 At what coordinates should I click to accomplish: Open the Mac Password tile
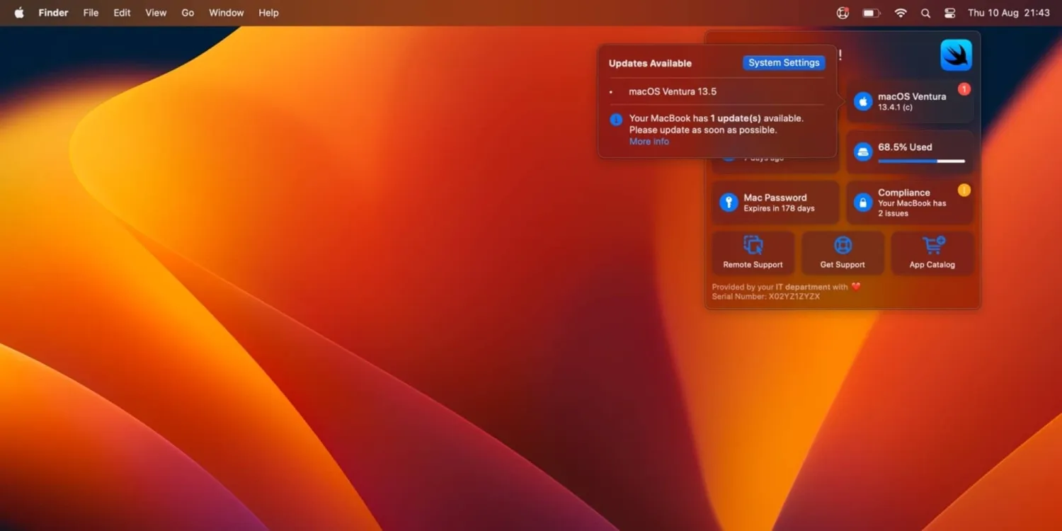point(775,202)
